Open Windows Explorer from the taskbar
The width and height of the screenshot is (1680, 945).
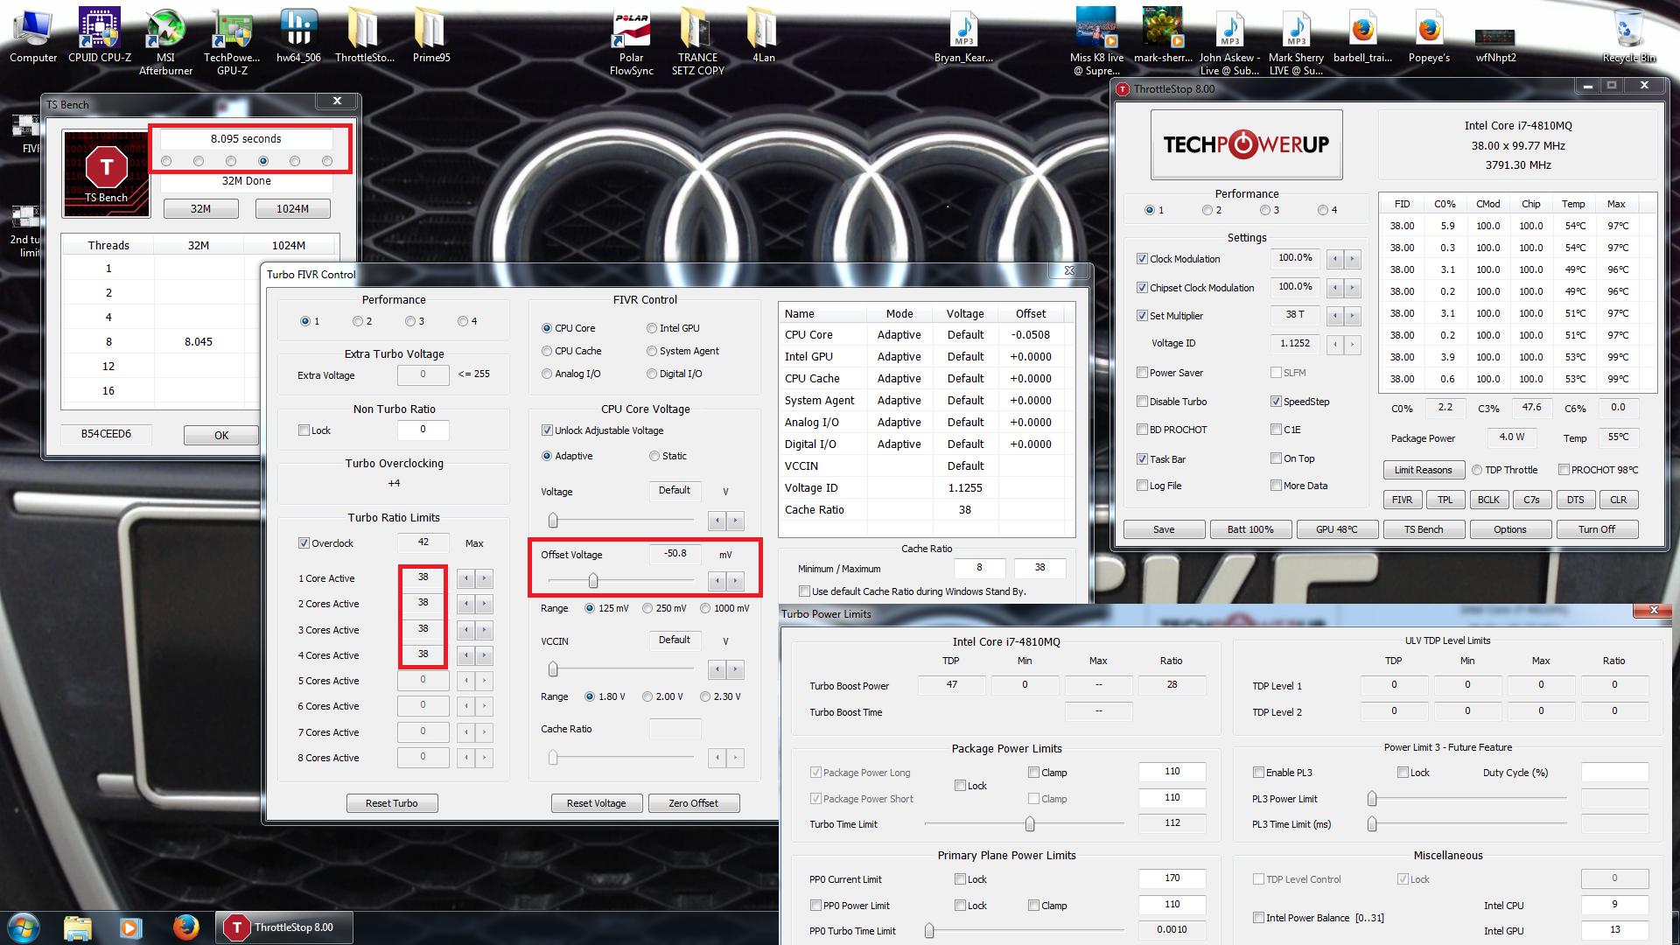point(78,927)
